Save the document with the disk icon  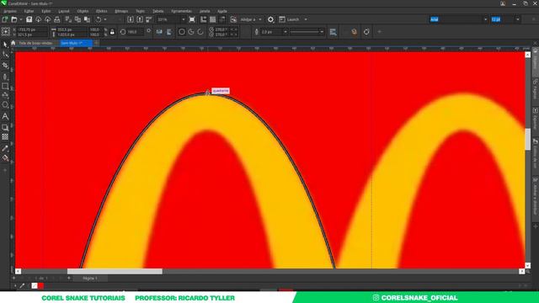pos(29,19)
